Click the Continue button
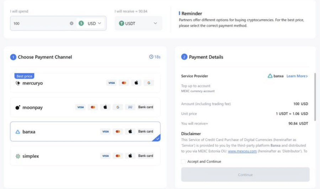The image size is (320, 189). pos(245,174)
